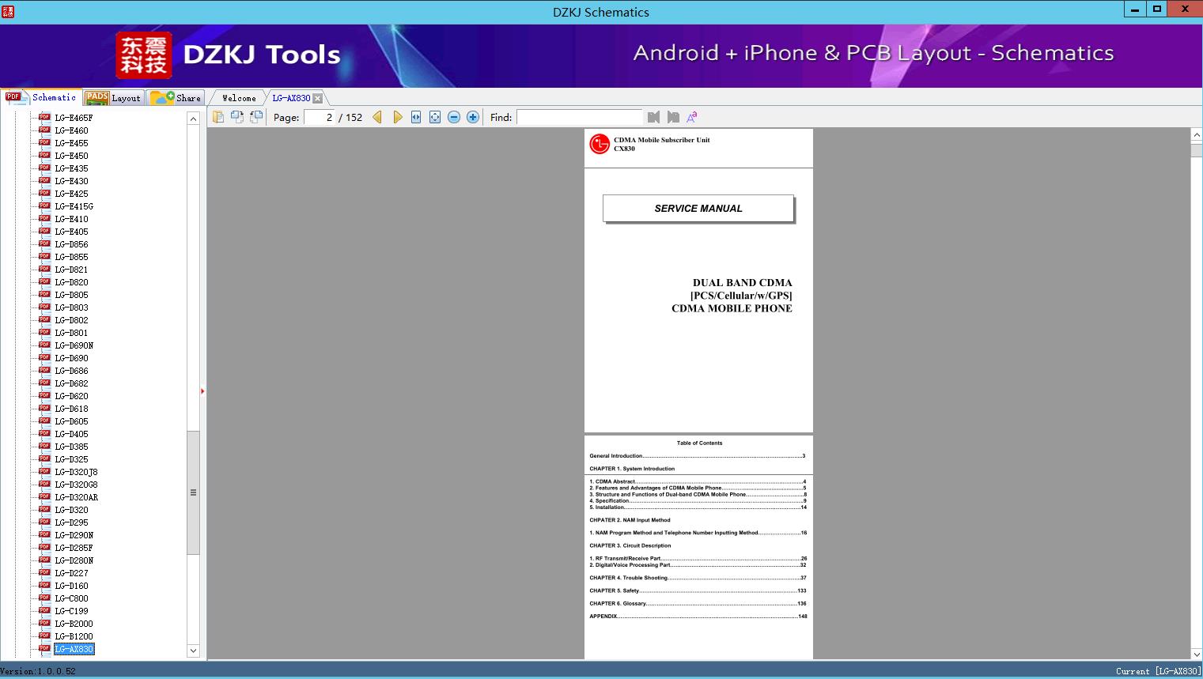Click the PDF icon beside LG-D620

pyautogui.click(x=44, y=395)
